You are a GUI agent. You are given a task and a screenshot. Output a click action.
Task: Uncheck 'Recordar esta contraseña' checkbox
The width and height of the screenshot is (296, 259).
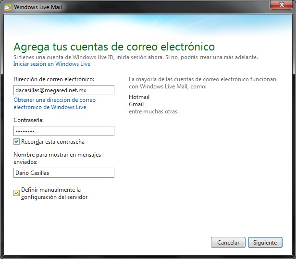(x=17, y=142)
